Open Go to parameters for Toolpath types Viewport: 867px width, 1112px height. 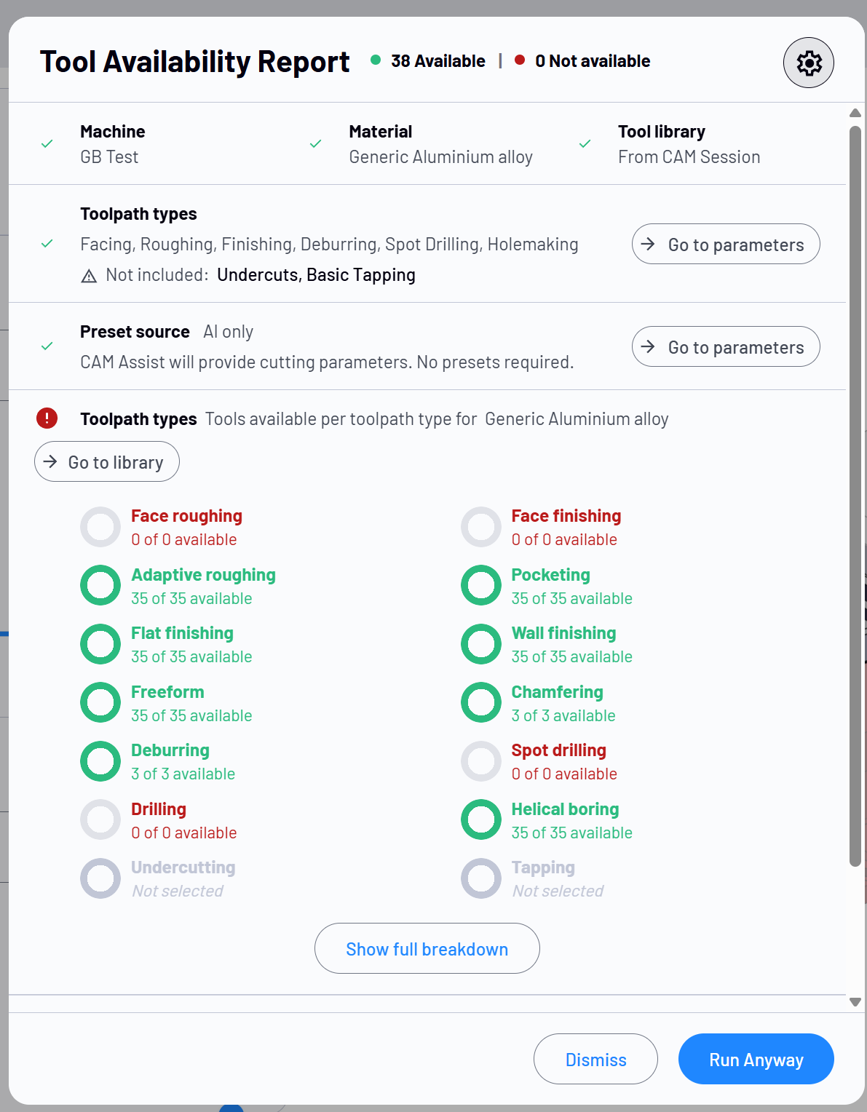(x=726, y=244)
